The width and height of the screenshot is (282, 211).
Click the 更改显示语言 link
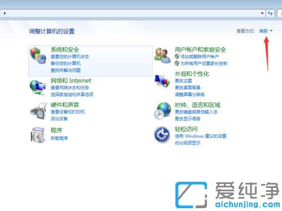pos(188,119)
